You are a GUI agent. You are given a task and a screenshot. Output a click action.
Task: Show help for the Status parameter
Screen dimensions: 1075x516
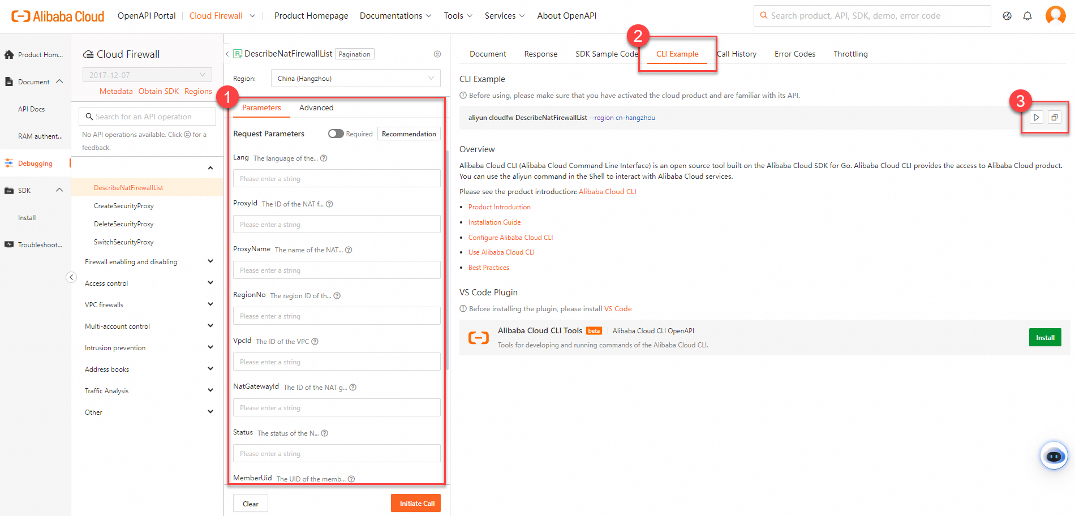[x=325, y=433]
